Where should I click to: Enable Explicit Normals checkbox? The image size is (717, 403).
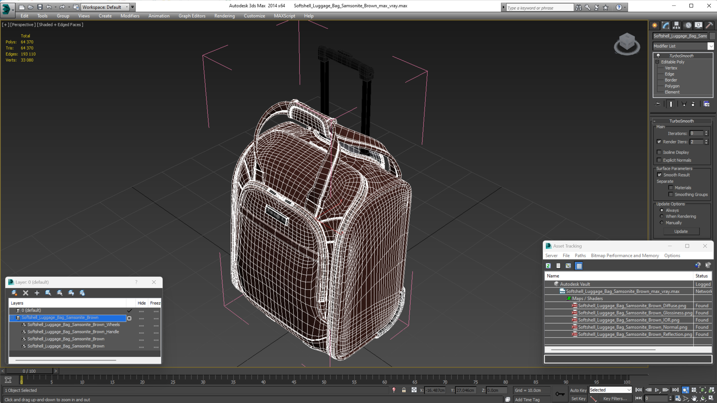click(x=659, y=160)
